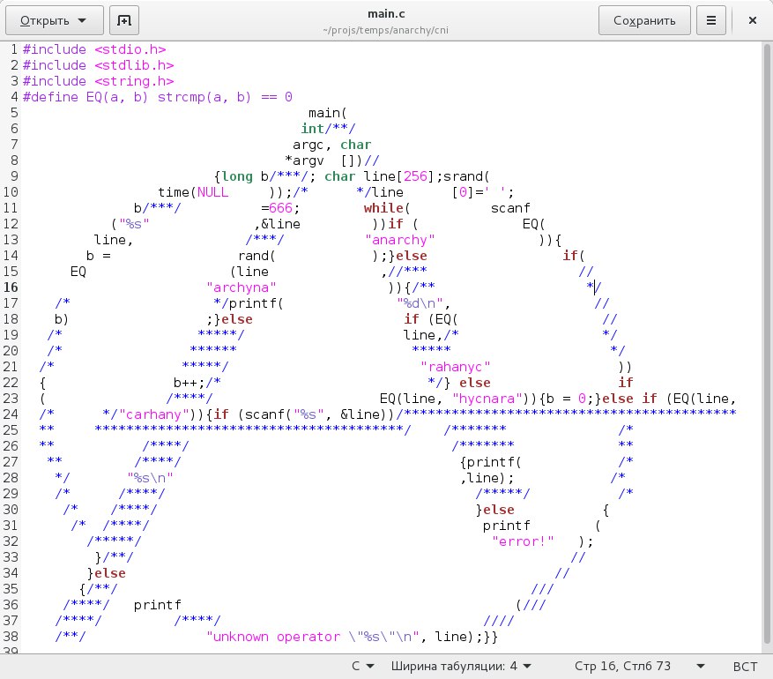
Task: Click the "anarchy" string in the code
Action: point(400,240)
